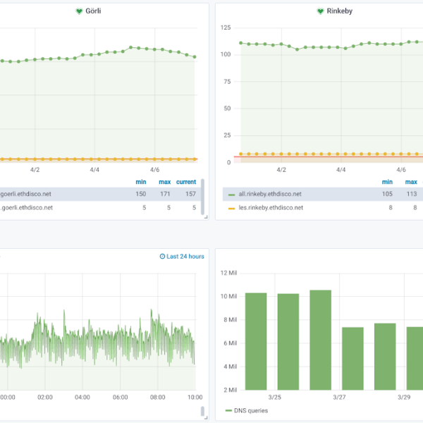Image resolution: width=423 pixels, height=423 pixels.
Task: Click the resize handle of the 24-hour panel
Action: coord(206,419)
